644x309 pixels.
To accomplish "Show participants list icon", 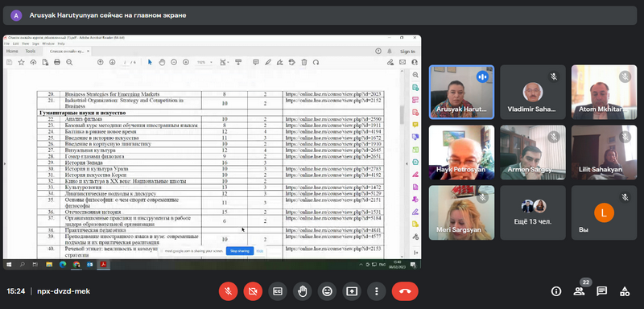I will pyautogui.click(x=579, y=291).
